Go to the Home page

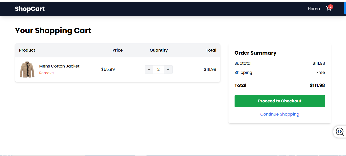click(314, 9)
